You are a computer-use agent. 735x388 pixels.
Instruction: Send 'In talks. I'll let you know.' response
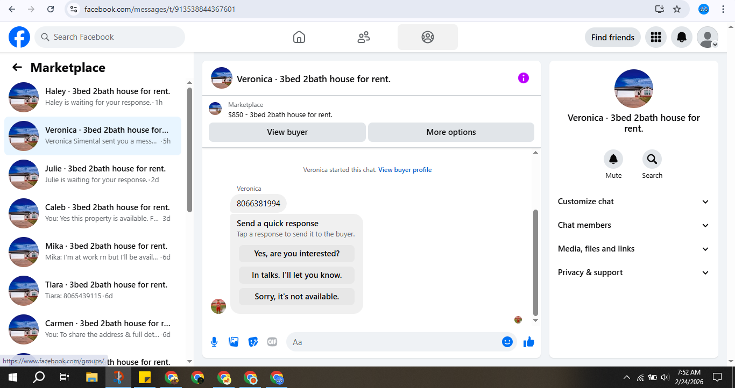[x=297, y=275]
